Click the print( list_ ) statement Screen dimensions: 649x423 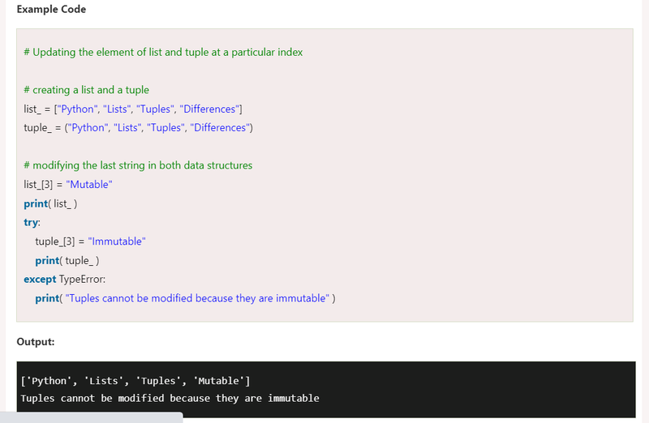(x=50, y=203)
